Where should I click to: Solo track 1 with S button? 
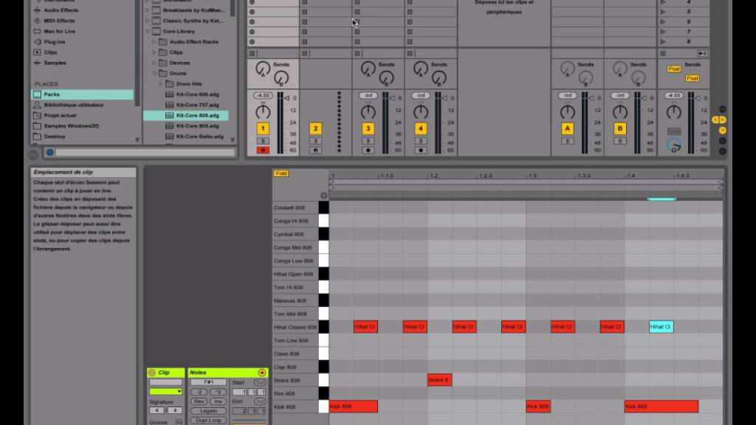tap(263, 141)
